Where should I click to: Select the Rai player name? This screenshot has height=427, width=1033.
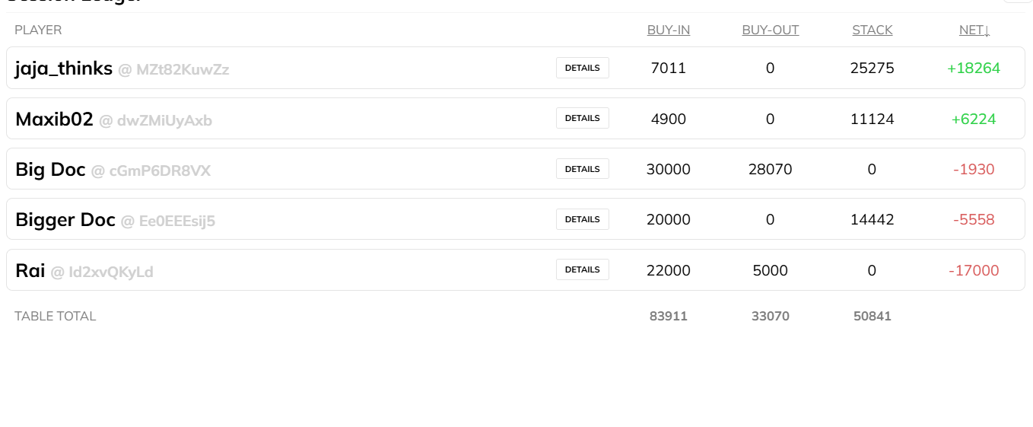click(30, 270)
